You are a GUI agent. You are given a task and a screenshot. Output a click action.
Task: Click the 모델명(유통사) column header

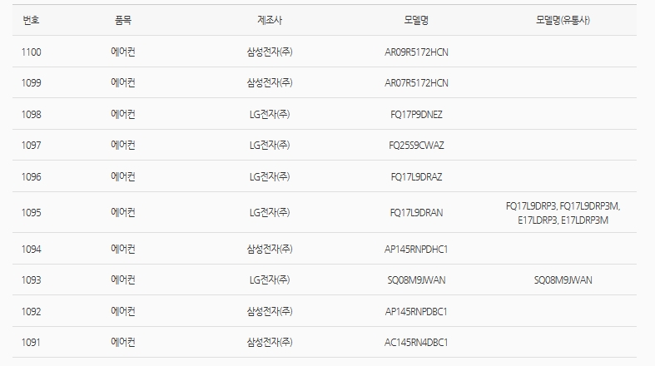click(x=563, y=20)
